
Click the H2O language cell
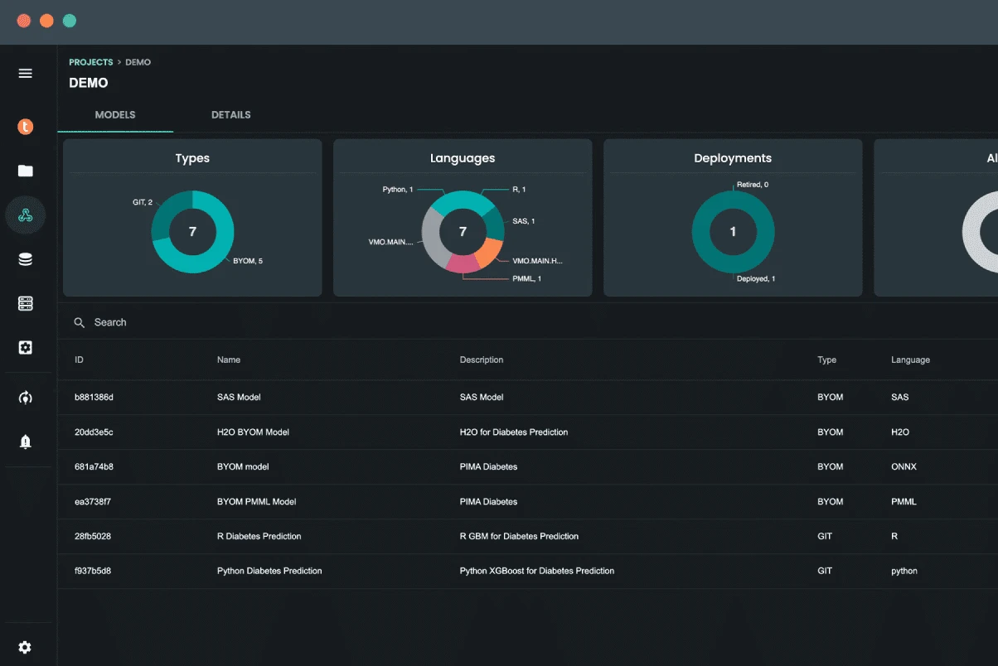tap(900, 432)
